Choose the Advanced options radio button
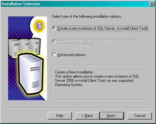This screenshot has width=156, height=124. coord(54,54)
